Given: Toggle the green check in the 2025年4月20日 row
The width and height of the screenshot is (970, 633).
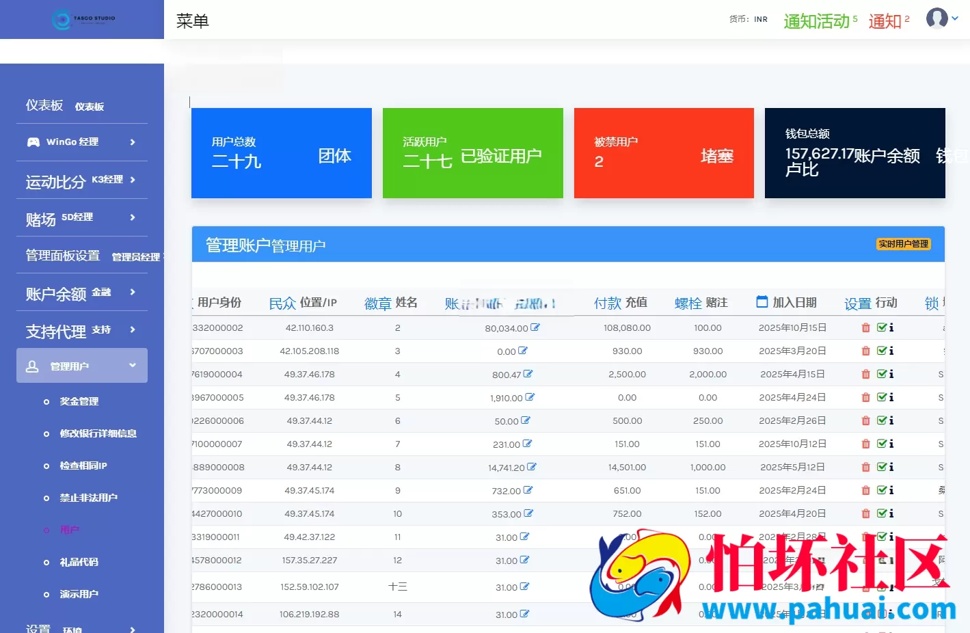Looking at the screenshot, I should [x=882, y=514].
